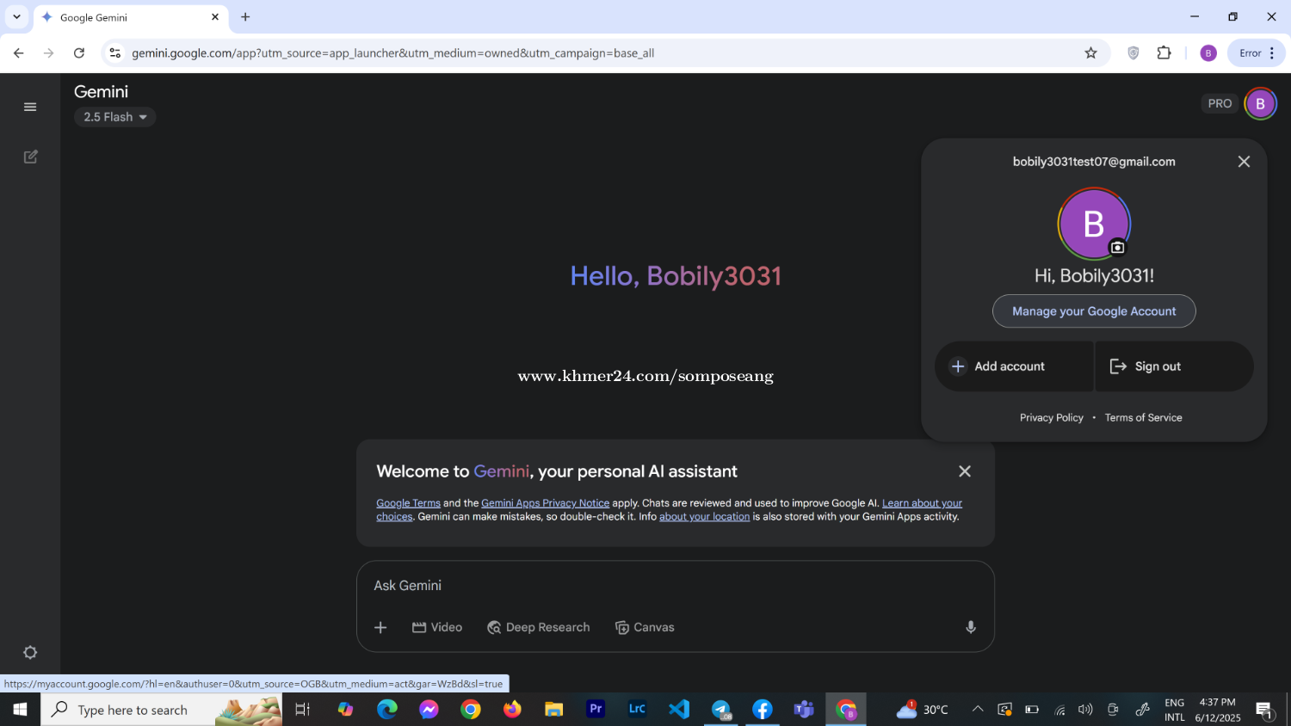Open Microsoft Edge from the taskbar
Screen dimensions: 1291x726
pyautogui.click(x=387, y=710)
